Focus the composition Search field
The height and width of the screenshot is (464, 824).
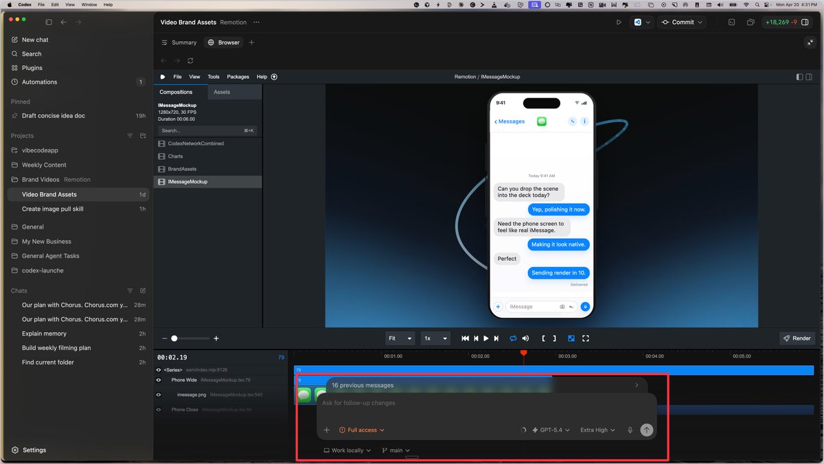pyautogui.click(x=207, y=130)
